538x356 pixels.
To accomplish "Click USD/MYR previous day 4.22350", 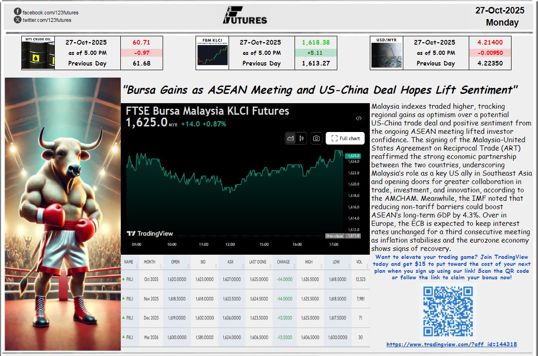I will pyautogui.click(x=490, y=63).
